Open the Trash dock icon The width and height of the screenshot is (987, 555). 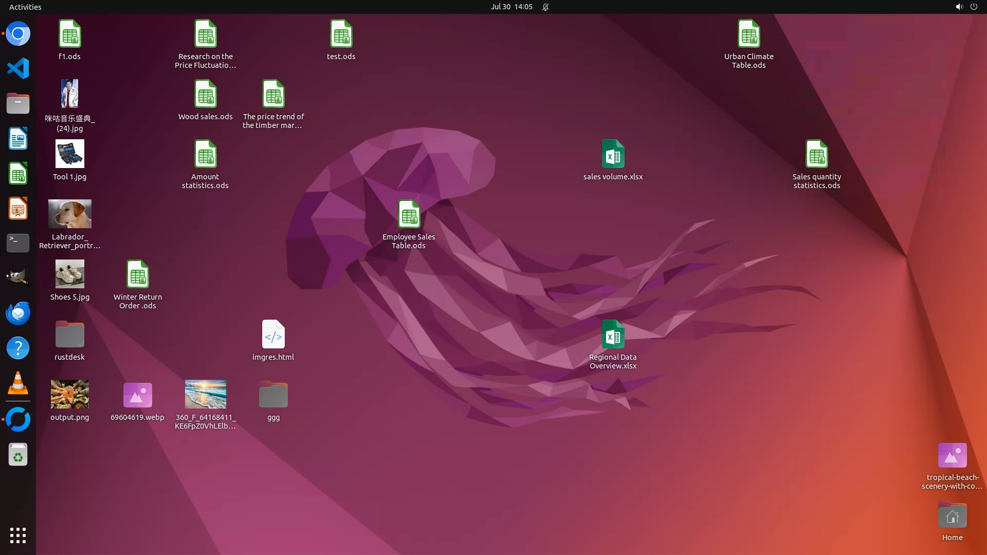click(x=18, y=455)
